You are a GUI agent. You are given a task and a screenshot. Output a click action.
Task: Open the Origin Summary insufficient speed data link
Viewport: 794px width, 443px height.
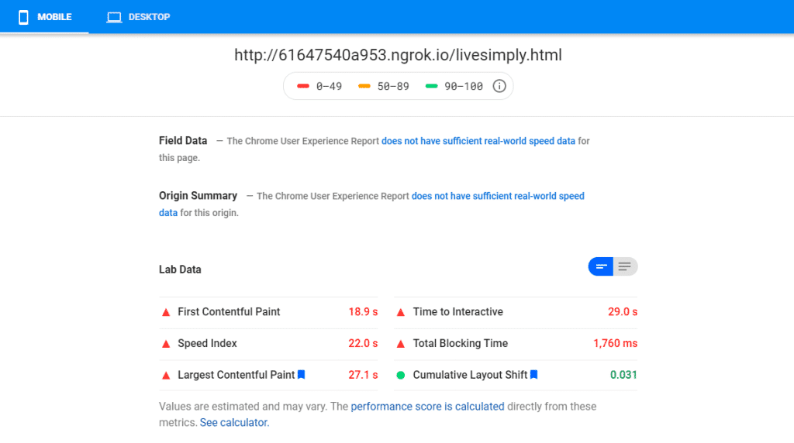498,196
